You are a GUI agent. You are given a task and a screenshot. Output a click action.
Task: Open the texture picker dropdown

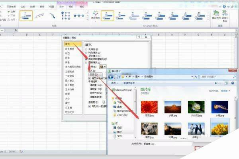(x=103, y=67)
